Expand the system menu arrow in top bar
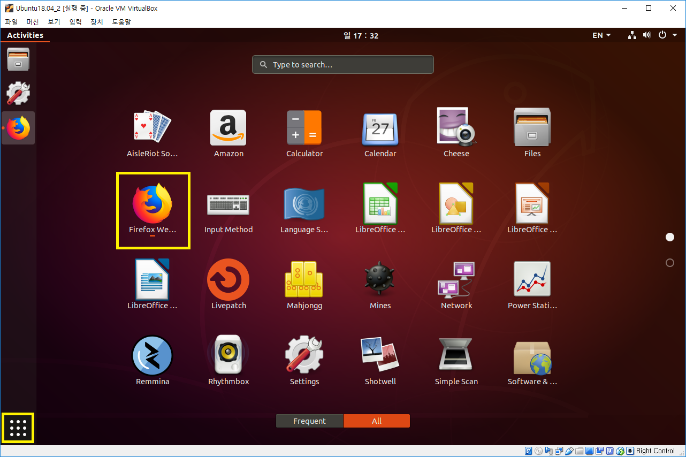The height and width of the screenshot is (457, 686). point(675,35)
